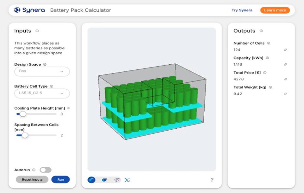Viewport: 304px width, 193px height.
Task: Show info for Battery Cell Type
Action: point(52,86)
